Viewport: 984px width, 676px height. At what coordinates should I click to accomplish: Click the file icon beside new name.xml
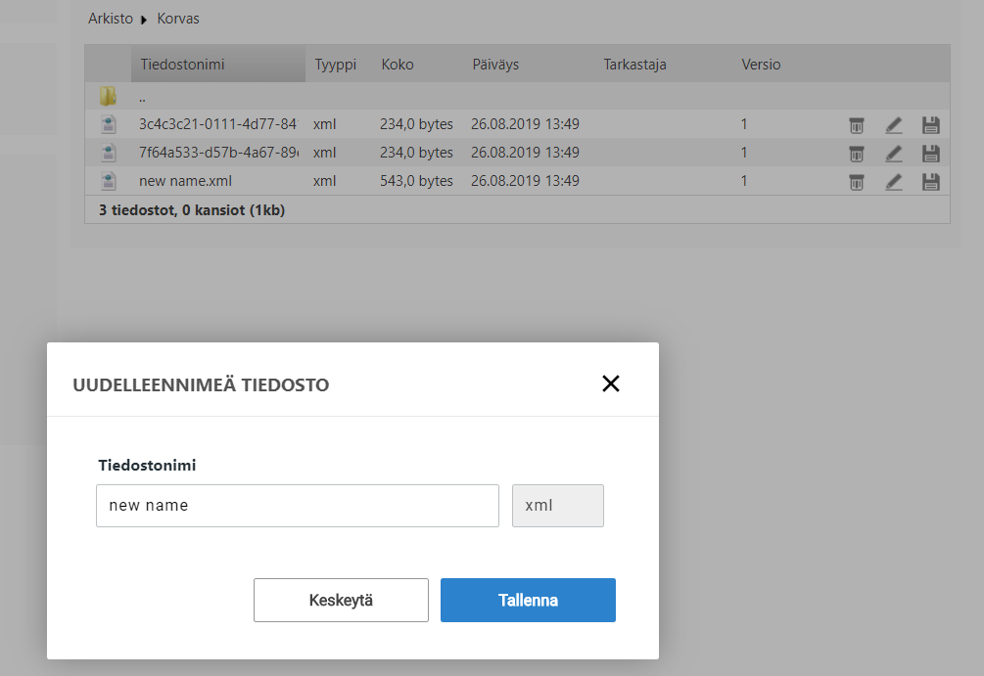pos(108,181)
